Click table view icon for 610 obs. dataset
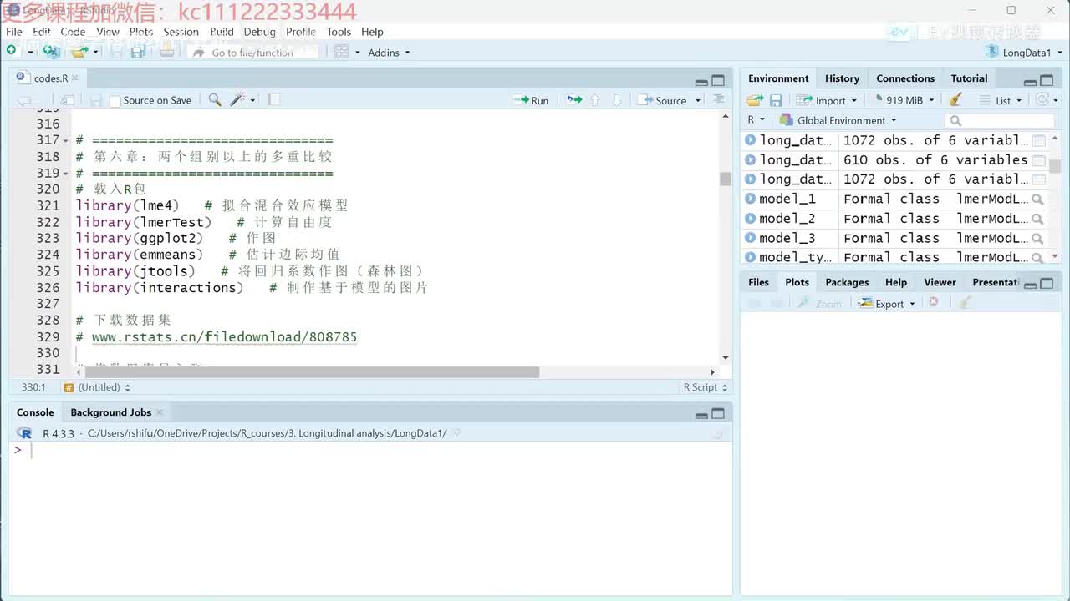 click(x=1038, y=160)
